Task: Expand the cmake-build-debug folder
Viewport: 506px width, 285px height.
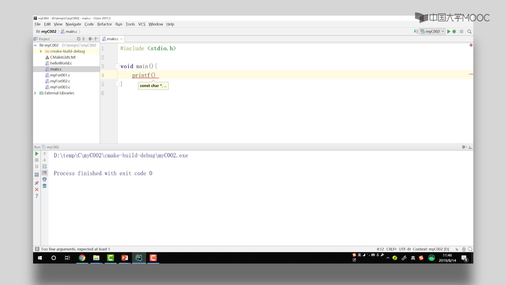Action: (41, 51)
